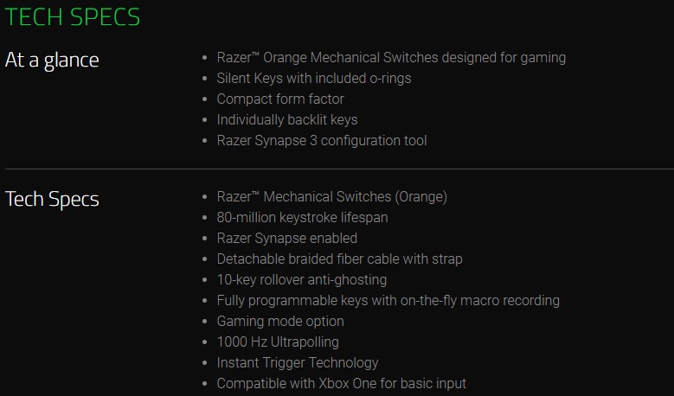Click the Compact form factor bullet
The width and height of the screenshot is (674, 396).
279,99
